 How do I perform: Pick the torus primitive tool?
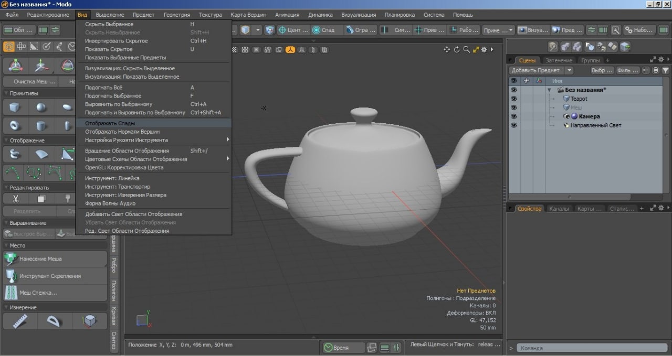coord(15,126)
